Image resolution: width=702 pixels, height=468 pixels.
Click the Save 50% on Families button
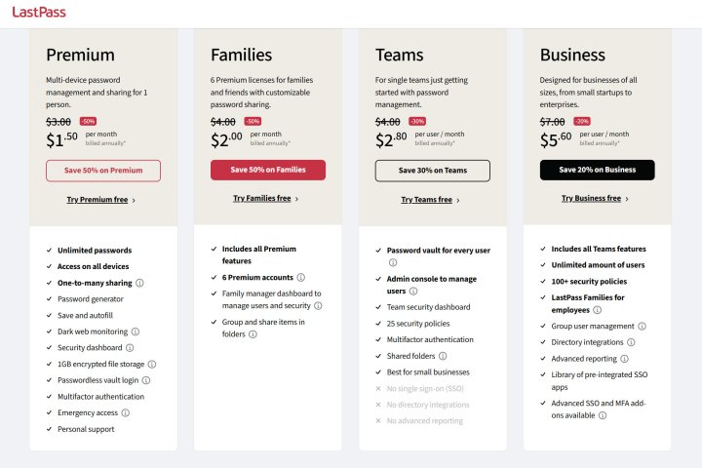click(x=268, y=170)
